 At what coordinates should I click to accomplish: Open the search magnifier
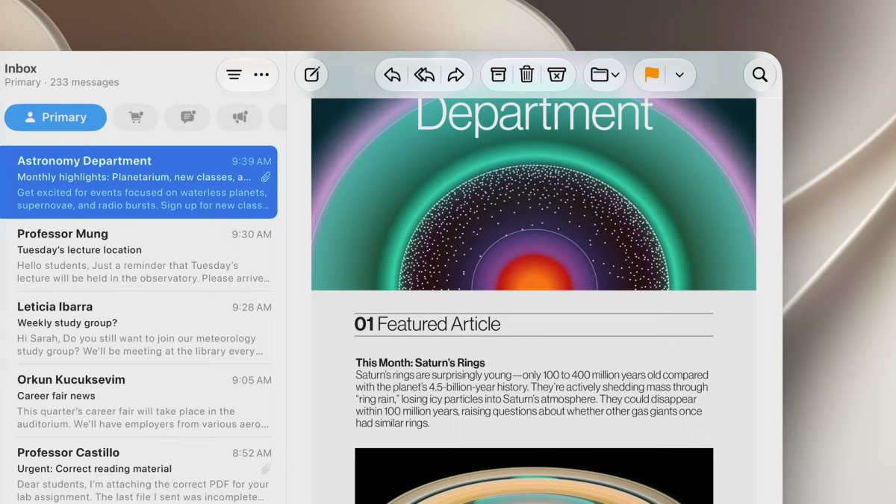point(760,75)
